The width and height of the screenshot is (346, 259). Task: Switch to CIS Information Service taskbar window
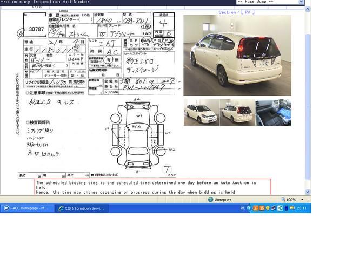82,208
